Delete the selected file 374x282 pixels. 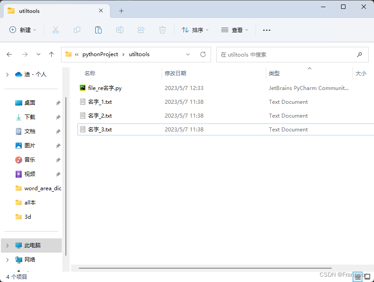162,30
